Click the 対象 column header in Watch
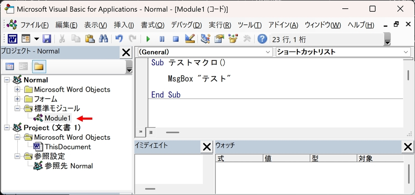The width and height of the screenshot is (415, 195). click(x=380, y=158)
